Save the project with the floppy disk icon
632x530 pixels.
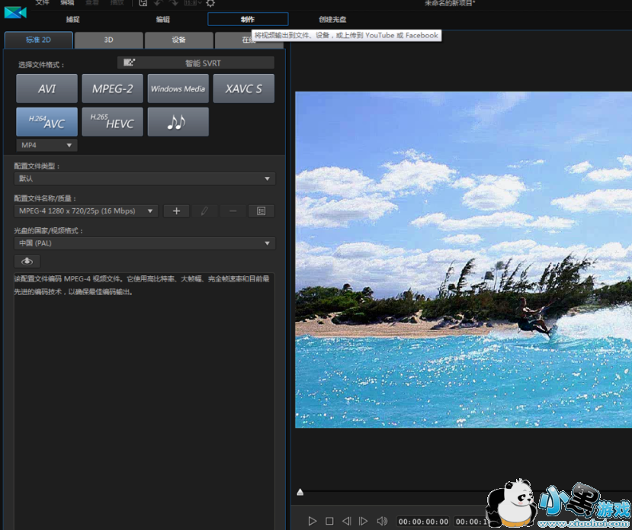pyautogui.click(x=143, y=4)
